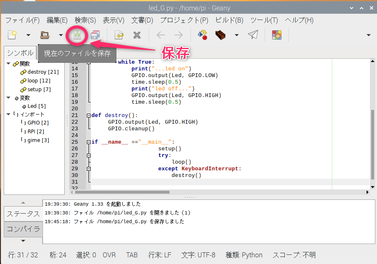Click the 'Geany 1.33 を起動しました' log line
The width and height of the screenshot is (377, 264).
[93, 204]
